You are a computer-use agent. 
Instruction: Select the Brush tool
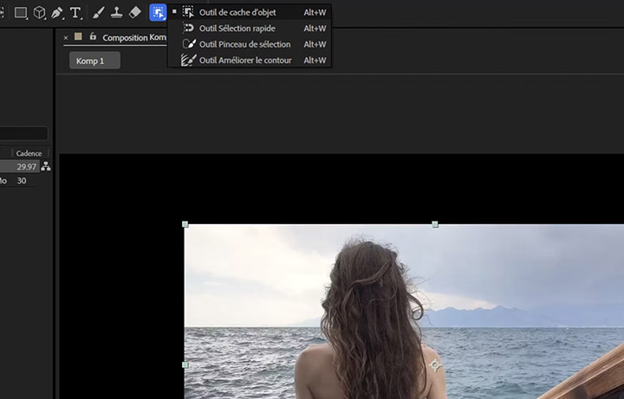pyautogui.click(x=98, y=13)
